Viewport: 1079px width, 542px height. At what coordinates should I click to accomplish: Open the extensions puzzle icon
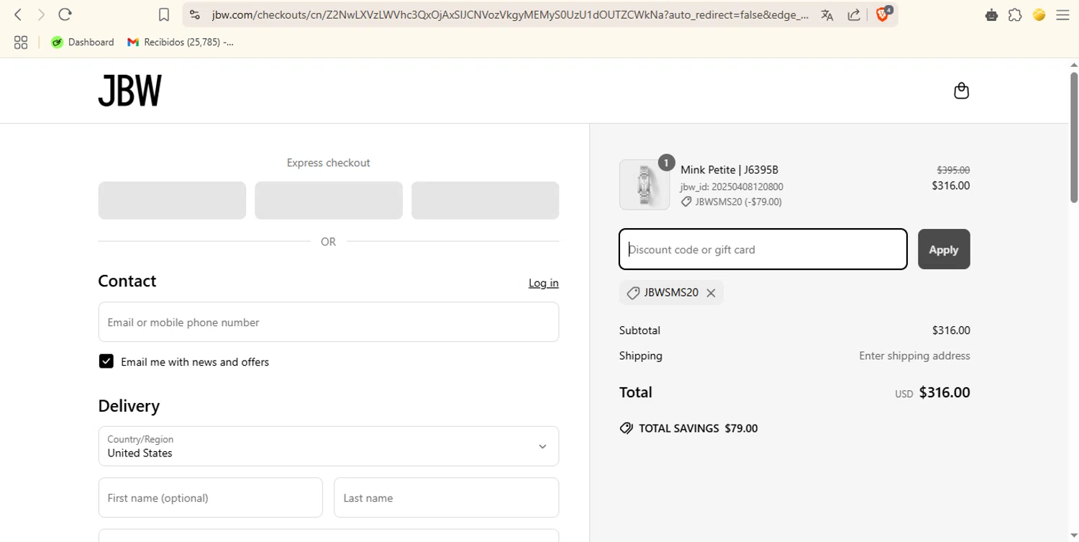point(1015,14)
